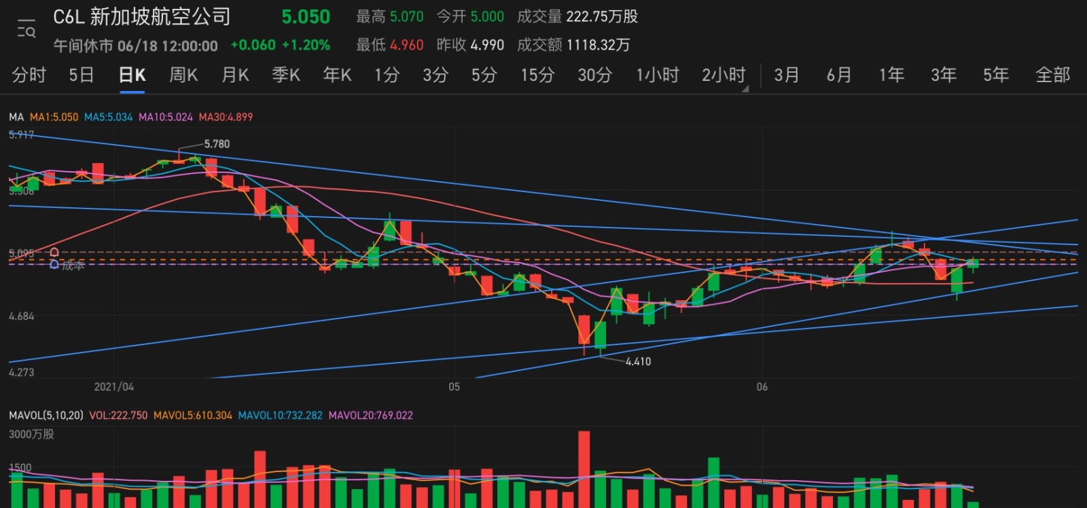Screen dimensions: 1087x508
Task: Select the 2小时 interval
Action: (724, 75)
